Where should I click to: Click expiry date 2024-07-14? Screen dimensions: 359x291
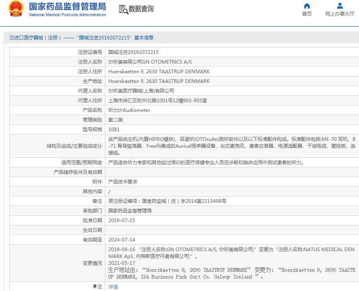point(121,239)
